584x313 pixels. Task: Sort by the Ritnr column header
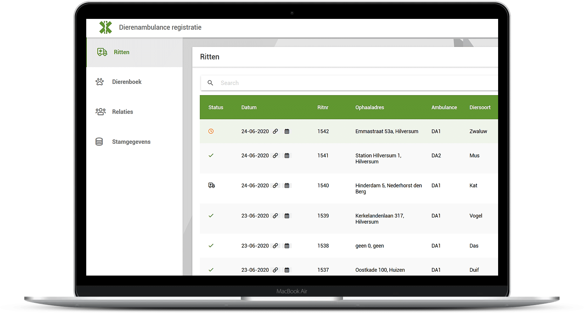pos(322,107)
